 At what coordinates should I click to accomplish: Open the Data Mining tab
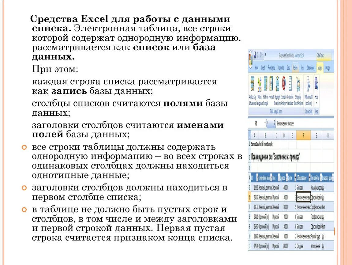click(x=310, y=68)
